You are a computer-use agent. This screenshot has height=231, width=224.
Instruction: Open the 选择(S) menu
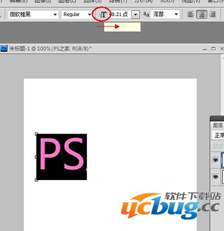pyautogui.click(x=92, y=1)
